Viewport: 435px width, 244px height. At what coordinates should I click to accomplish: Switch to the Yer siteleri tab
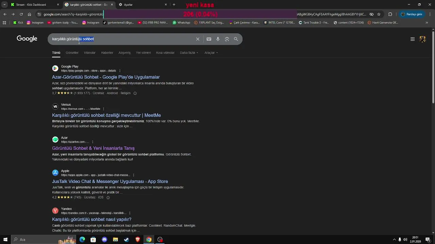tap(143, 53)
